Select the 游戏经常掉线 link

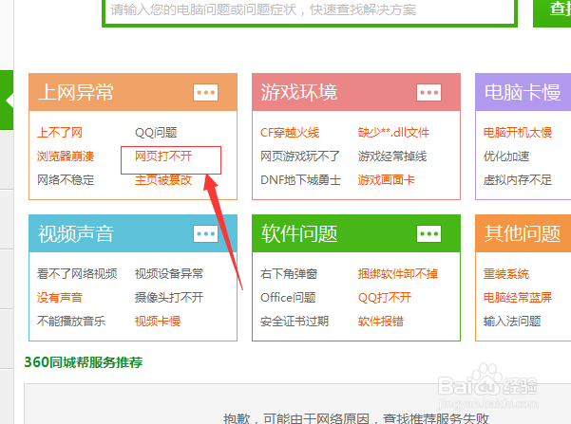click(x=392, y=157)
